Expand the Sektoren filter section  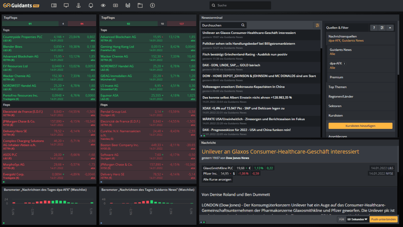point(360,106)
